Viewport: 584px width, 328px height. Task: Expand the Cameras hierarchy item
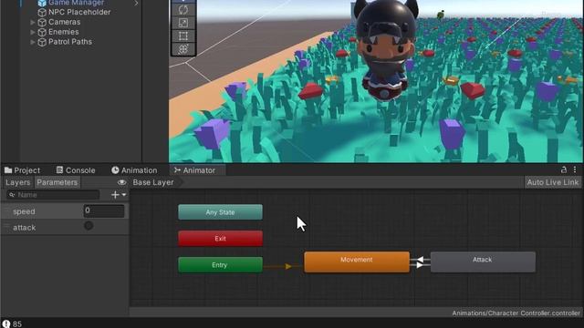click(x=33, y=22)
